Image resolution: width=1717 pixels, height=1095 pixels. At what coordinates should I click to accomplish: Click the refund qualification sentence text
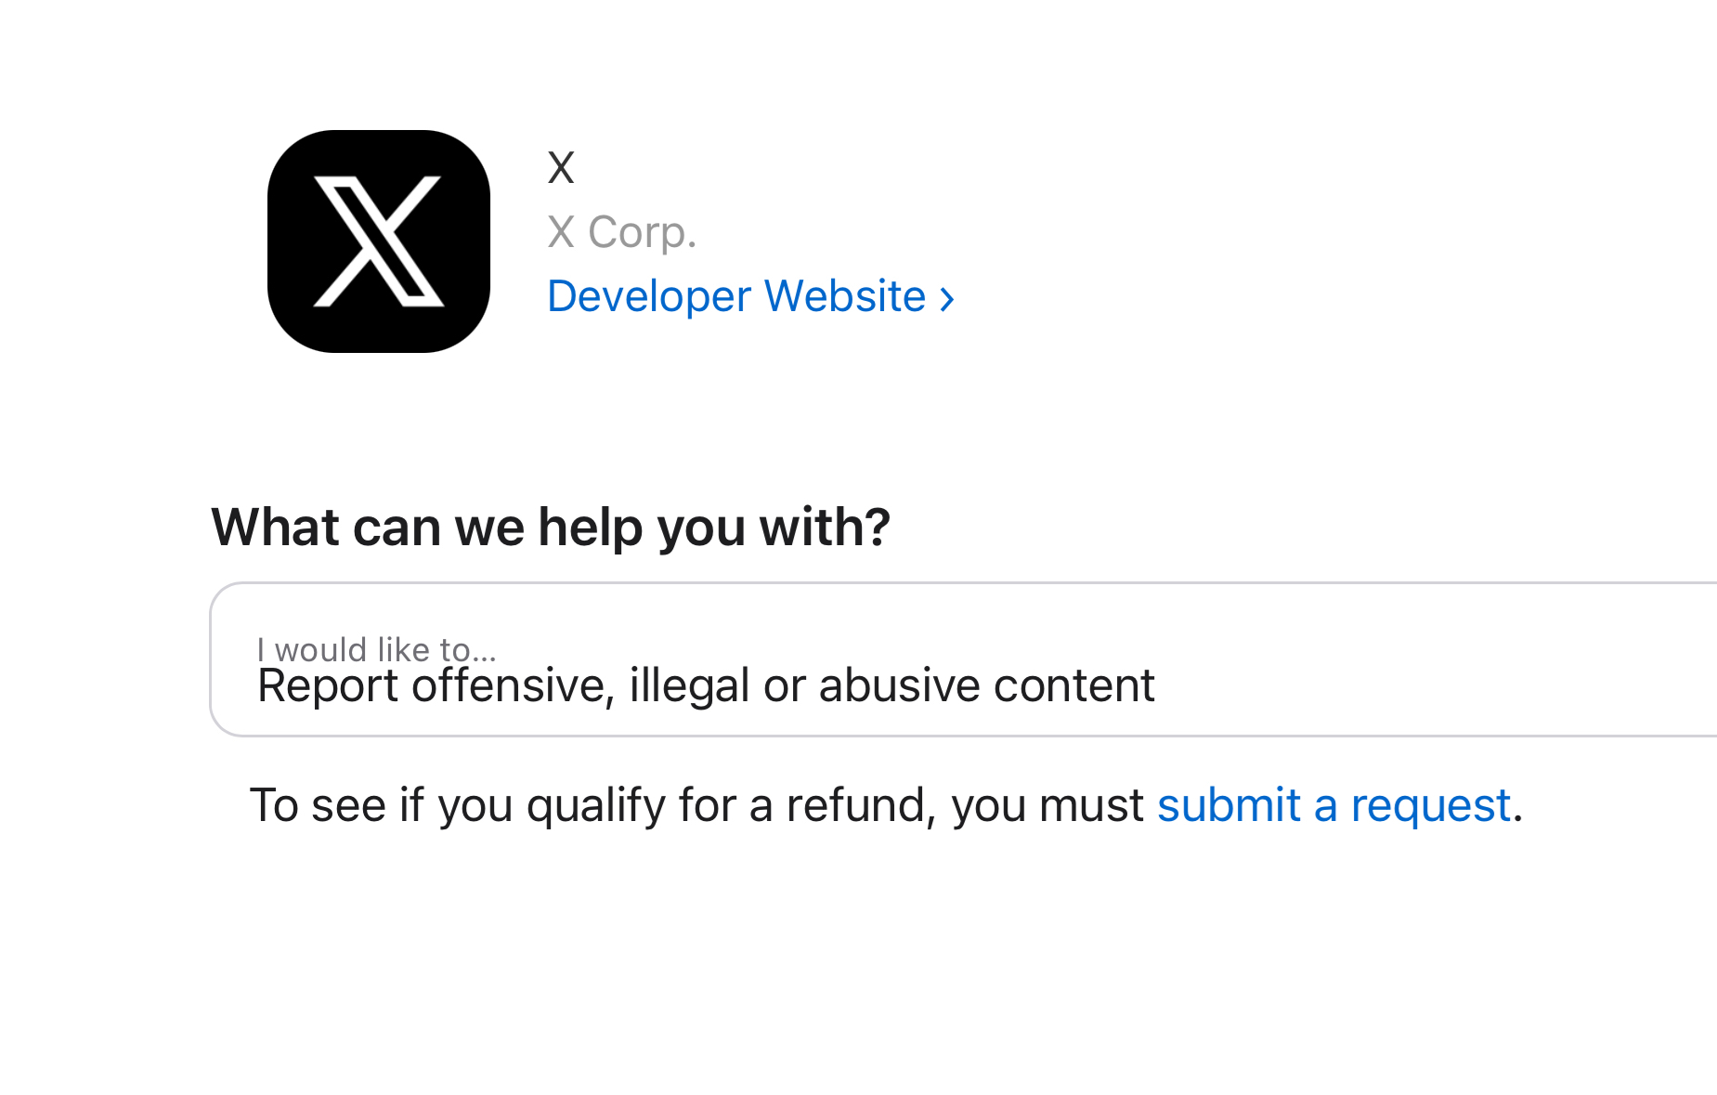696,804
